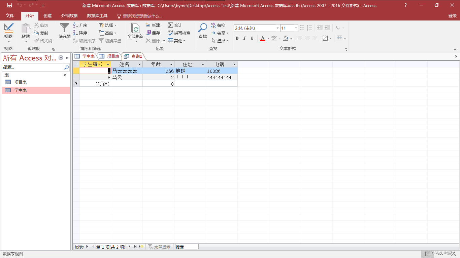Screen dimensions: 460x258
Task: Click the background fill color bucket
Action: click(x=286, y=38)
